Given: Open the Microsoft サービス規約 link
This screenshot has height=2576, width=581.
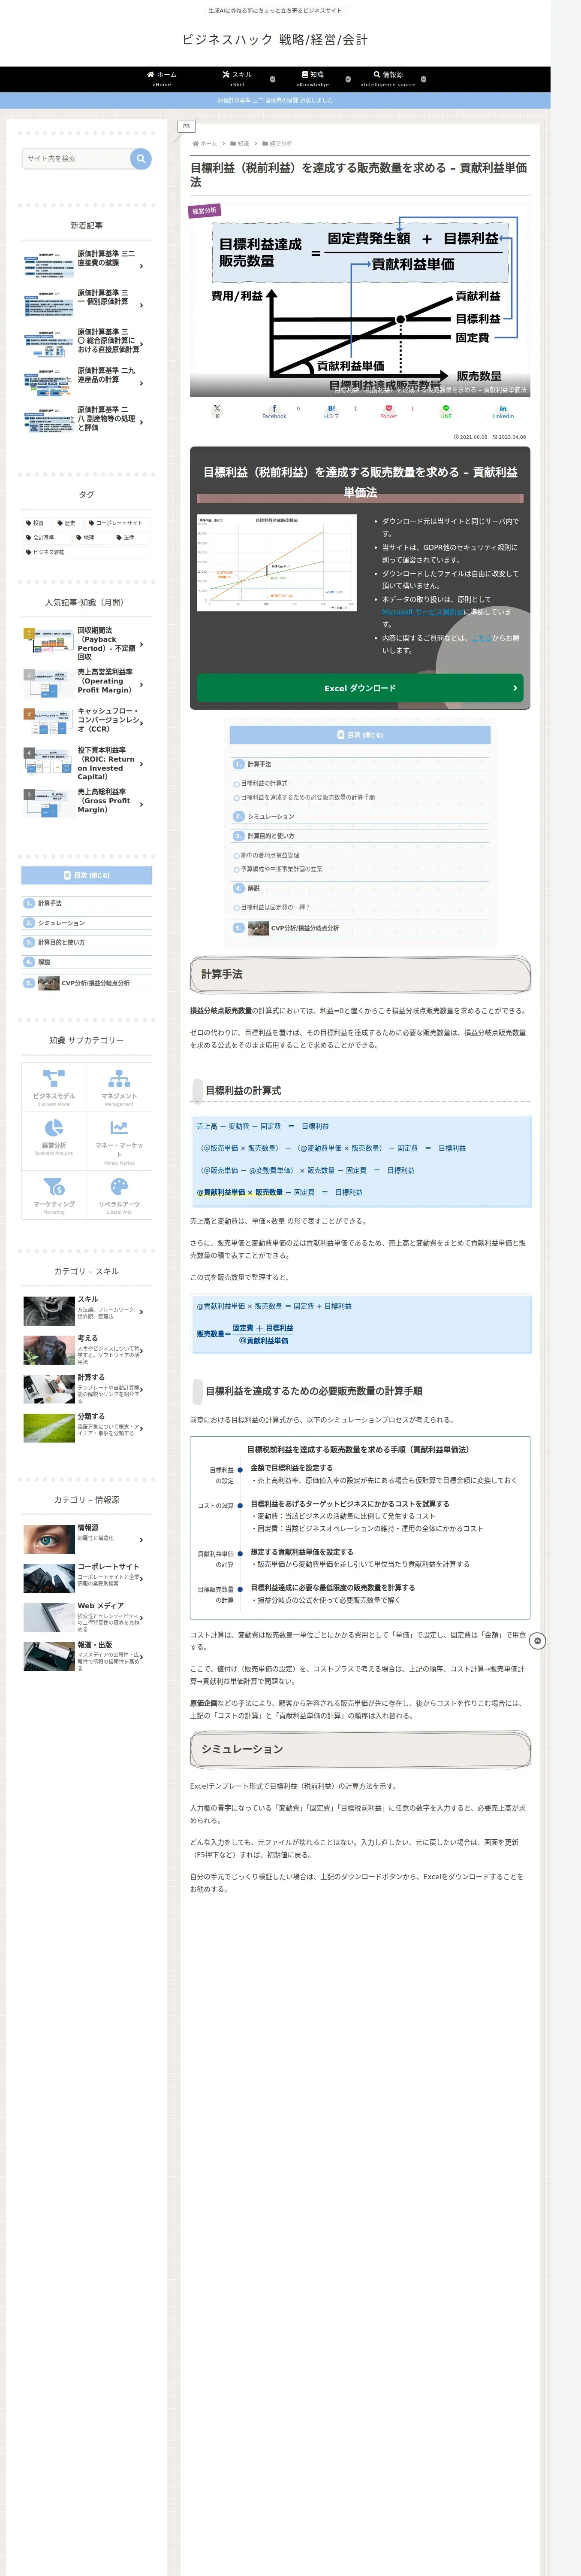Looking at the screenshot, I should [x=422, y=612].
